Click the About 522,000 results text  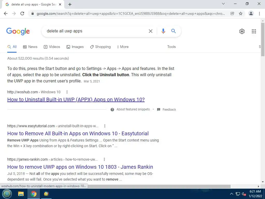tap(38, 58)
